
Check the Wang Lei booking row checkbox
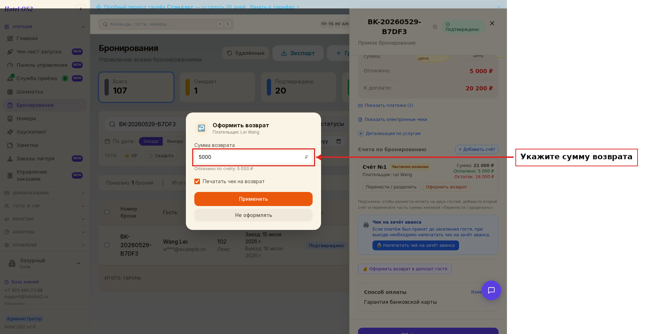pos(107,245)
